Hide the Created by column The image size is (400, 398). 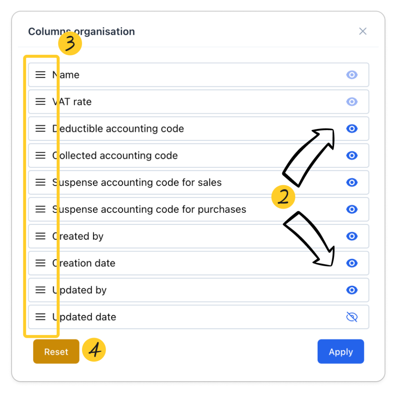coord(352,236)
